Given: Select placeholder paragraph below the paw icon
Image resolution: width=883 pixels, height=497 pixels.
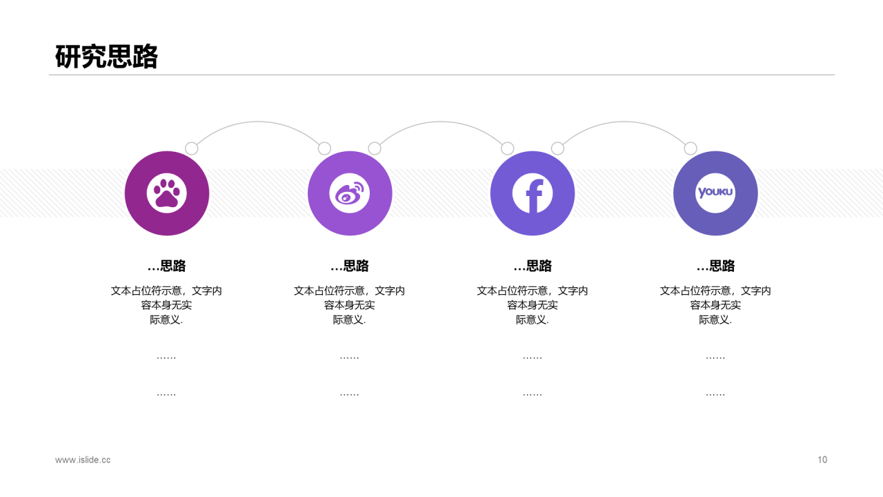Looking at the screenshot, I should [x=167, y=305].
